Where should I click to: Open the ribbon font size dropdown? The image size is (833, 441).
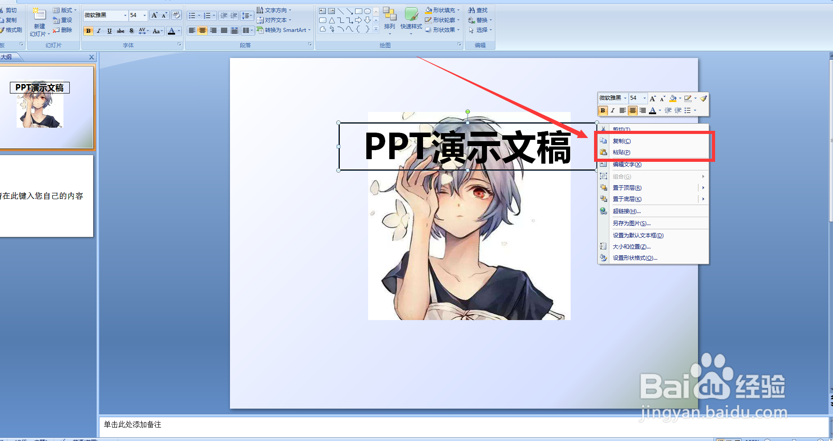click(x=144, y=15)
